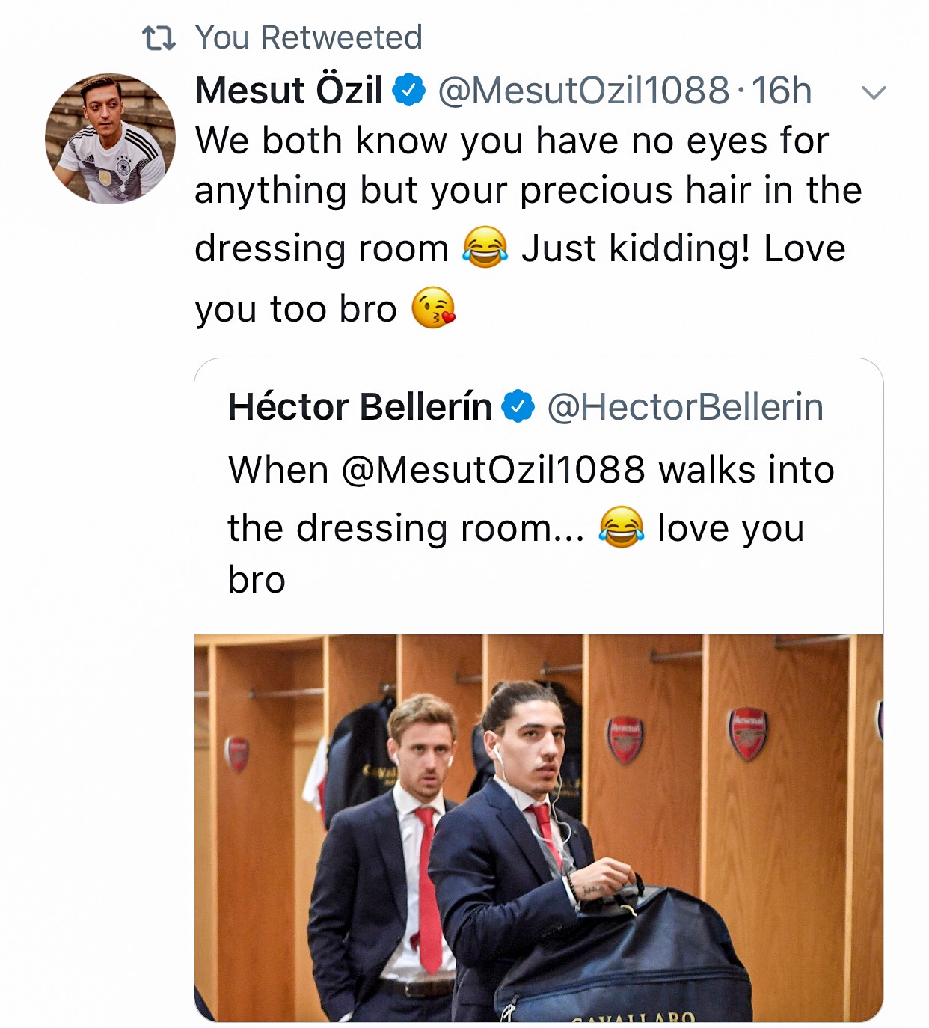
Task: Open @MesutOzil1088 handle in tweet header
Action: click(x=583, y=91)
